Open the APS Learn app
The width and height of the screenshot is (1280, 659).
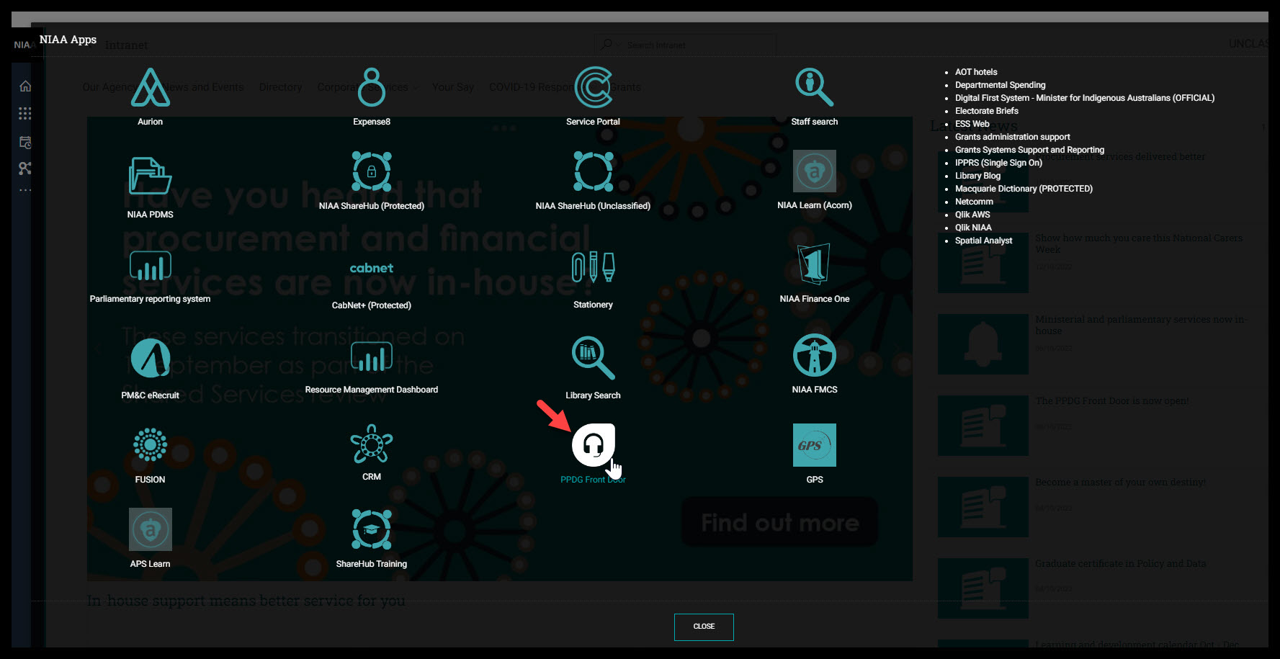pyautogui.click(x=150, y=529)
